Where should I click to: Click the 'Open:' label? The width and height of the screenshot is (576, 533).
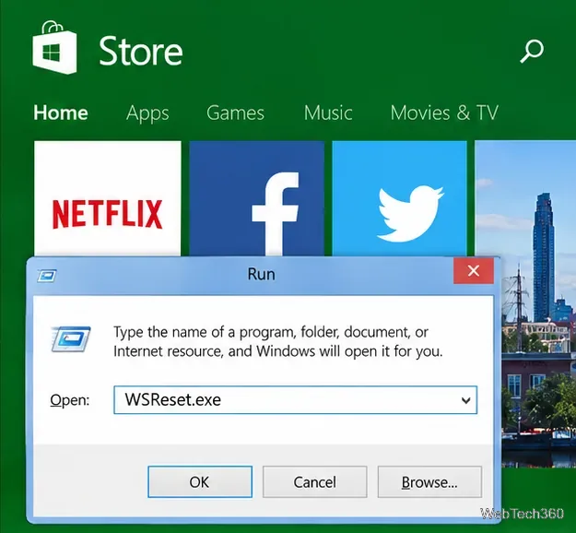click(70, 400)
